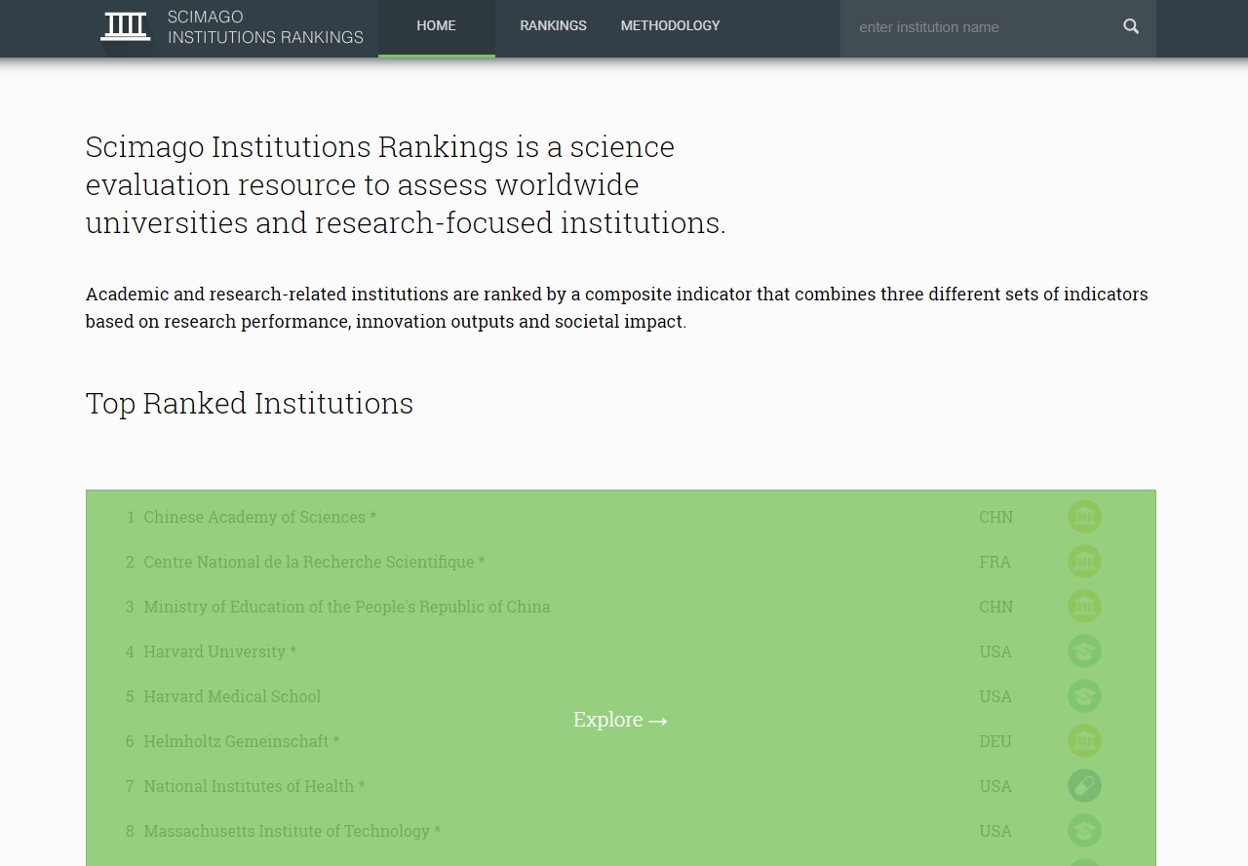Select National Institutes of Health entry
Screen dimensions: 1248x866
click(253, 786)
